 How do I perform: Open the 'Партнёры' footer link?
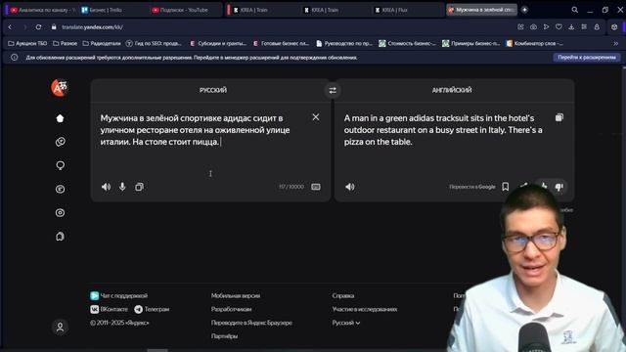click(x=224, y=336)
